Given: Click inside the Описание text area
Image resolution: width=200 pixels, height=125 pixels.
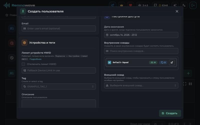Looking at the screenshot, I should [x=59, y=103].
